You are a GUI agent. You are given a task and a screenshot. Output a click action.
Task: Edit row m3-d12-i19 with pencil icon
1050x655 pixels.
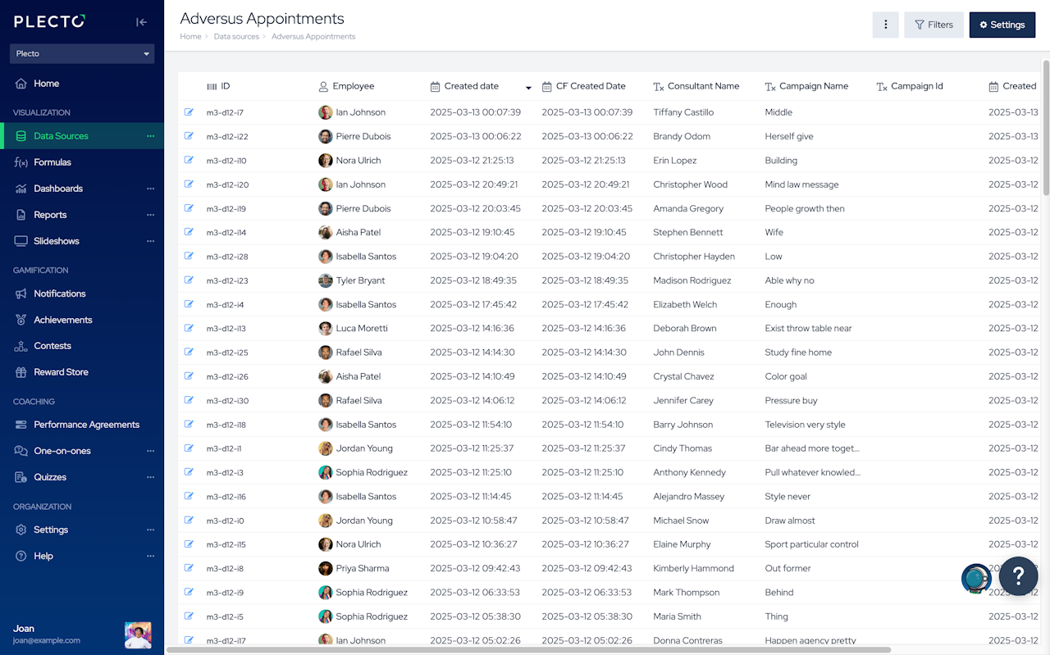pos(189,207)
